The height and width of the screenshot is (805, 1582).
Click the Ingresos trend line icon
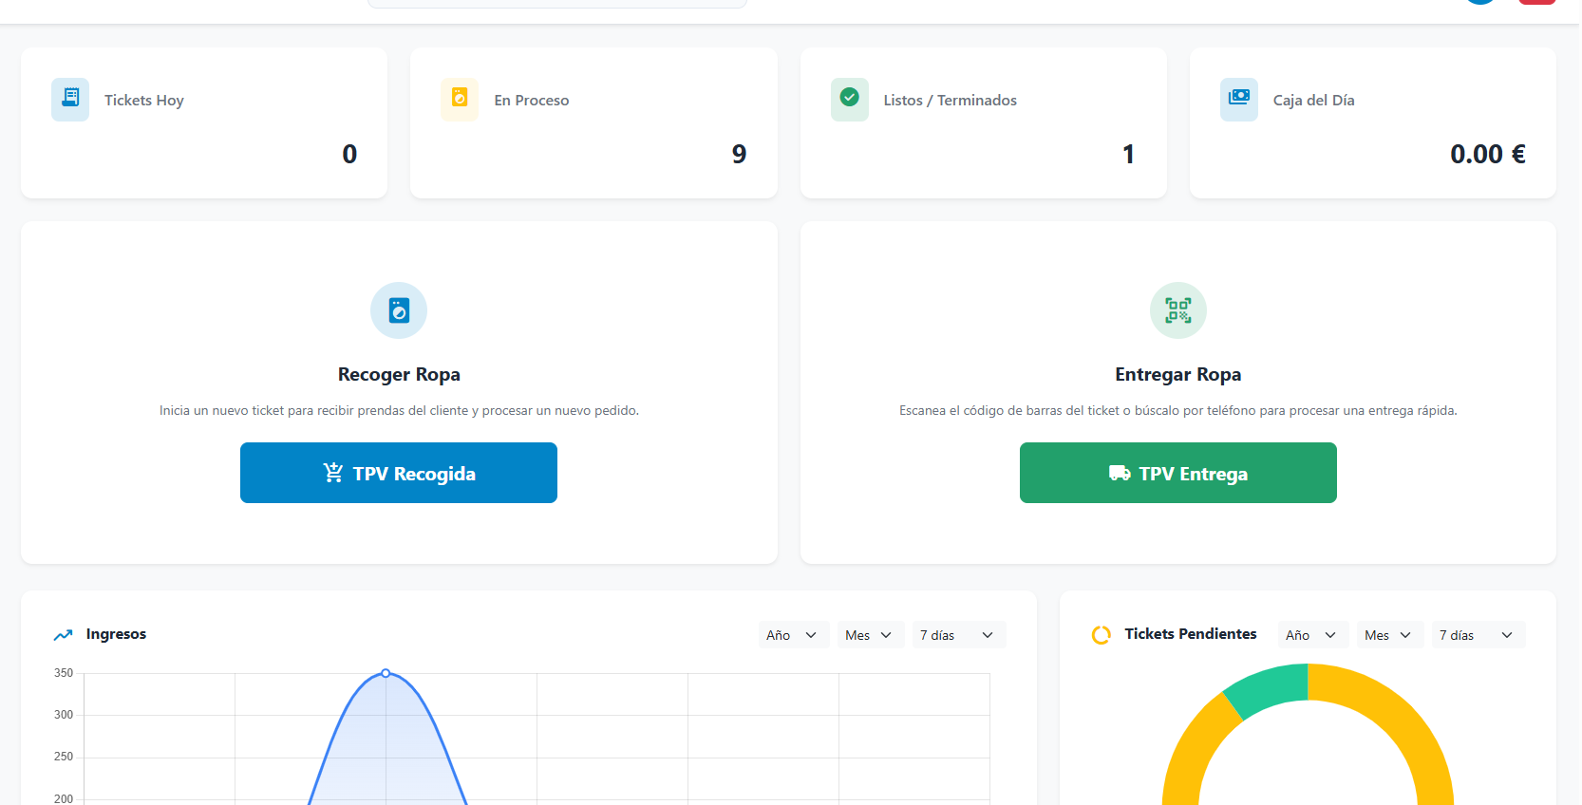[x=64, y=635]
